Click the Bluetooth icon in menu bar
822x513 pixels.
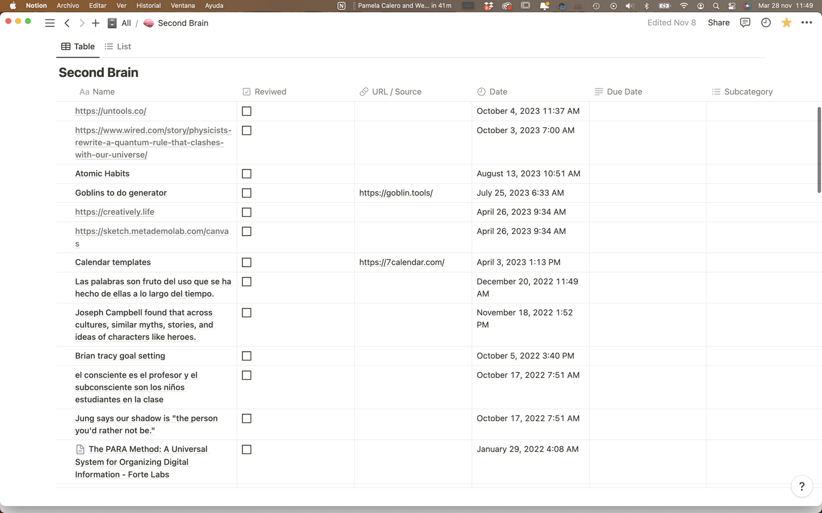pyautogui.click(x=646, y=5)
